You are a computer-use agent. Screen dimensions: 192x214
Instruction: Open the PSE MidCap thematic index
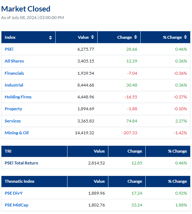17,205
